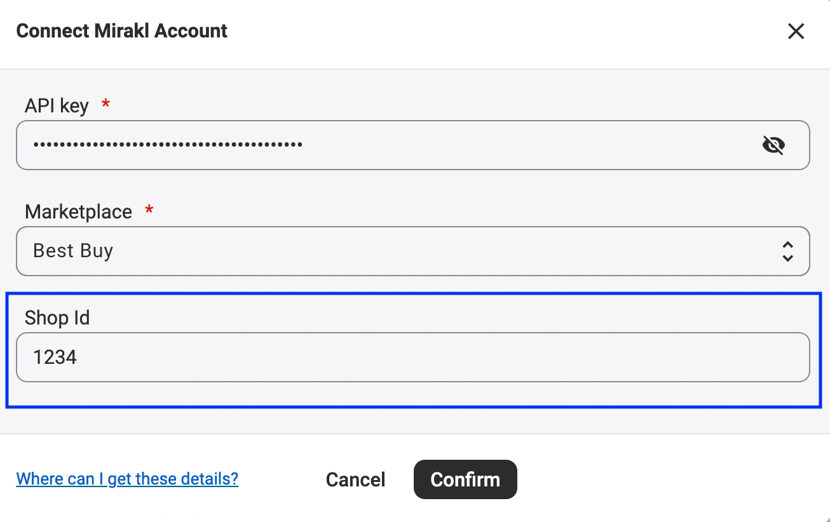Screen dimensions: 830x522
Task: Open the 'Where can I get these details?' link
Action: [x=127, y=478]
